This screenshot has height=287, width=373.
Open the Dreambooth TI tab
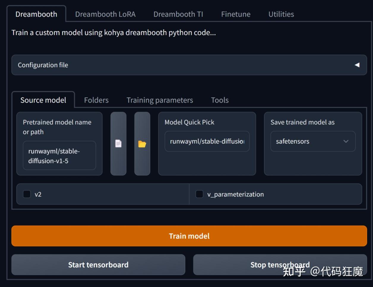(x=178, y=14)
